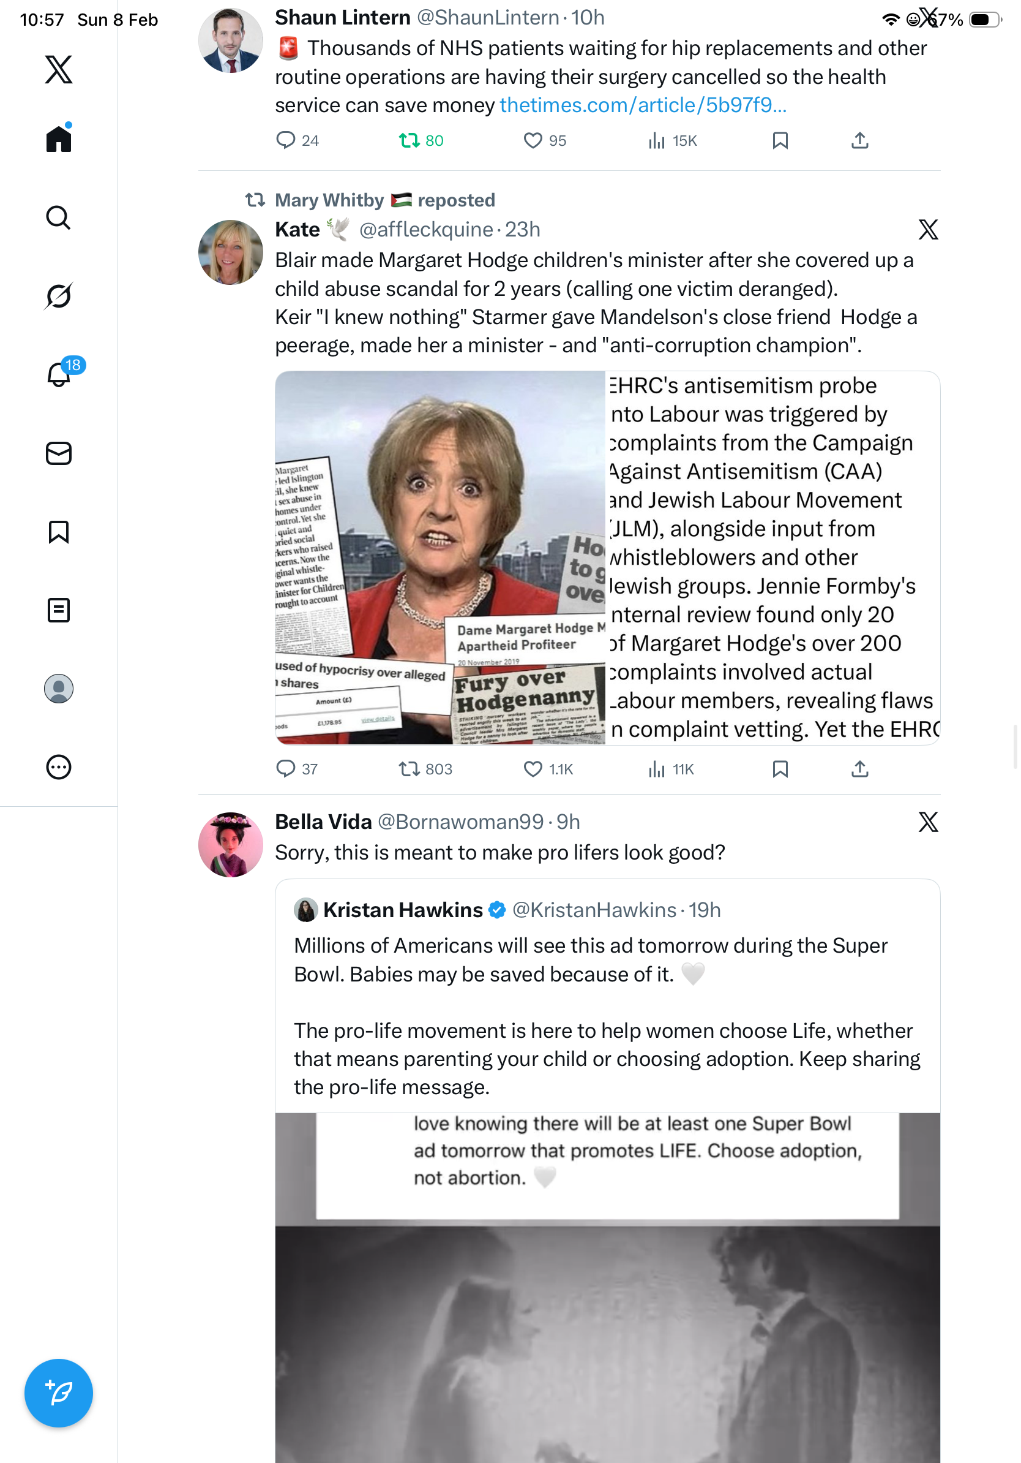
Task: Open the profile avatar in sidebar
Action: click(59, 689)
